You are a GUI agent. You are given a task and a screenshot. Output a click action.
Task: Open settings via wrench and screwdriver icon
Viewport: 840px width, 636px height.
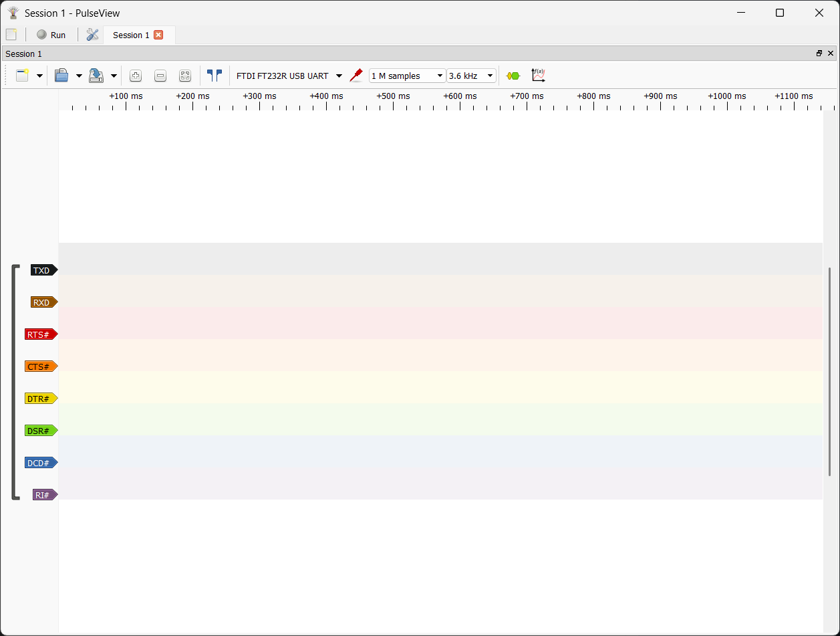pyautogui.click(x=92, y=35)
